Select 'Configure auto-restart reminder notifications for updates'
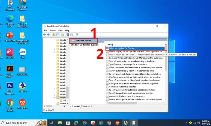Image resolution: width=211 pixels, height=126 pixels. click(x=133, y=77)
